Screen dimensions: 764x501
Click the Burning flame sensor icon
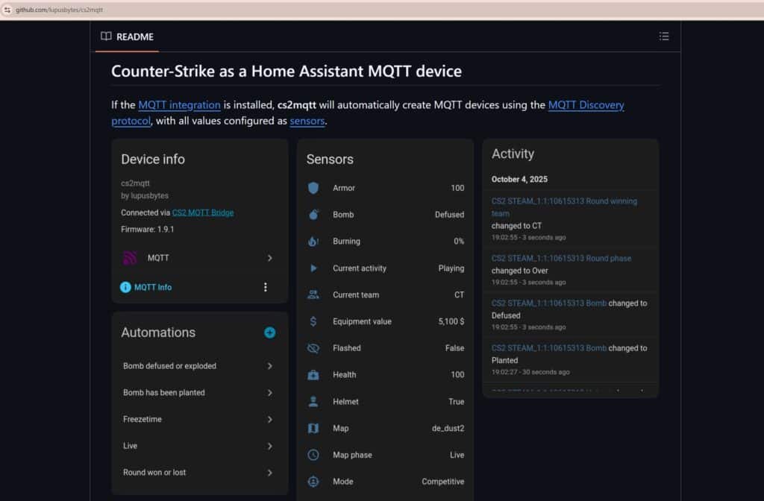click(x=313, y=242)
